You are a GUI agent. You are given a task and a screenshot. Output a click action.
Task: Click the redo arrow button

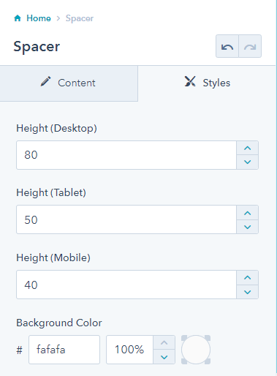tap(250, 46)
